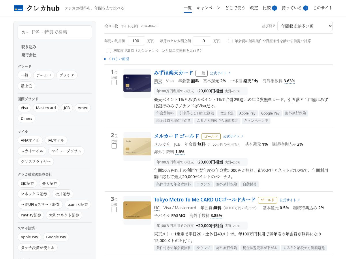Open Tokyo Metro To Me CARD UCゴールドカード link
This screenshot has height=259, width=346.
[205, 200]
